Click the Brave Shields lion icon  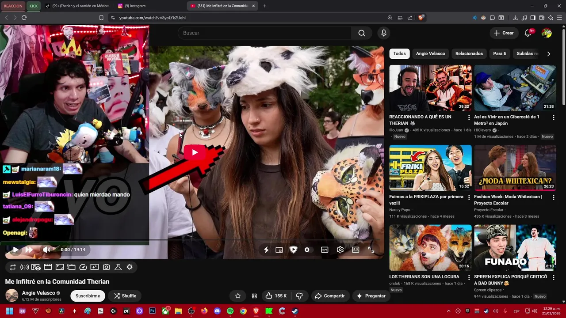[x=421, y=18]
